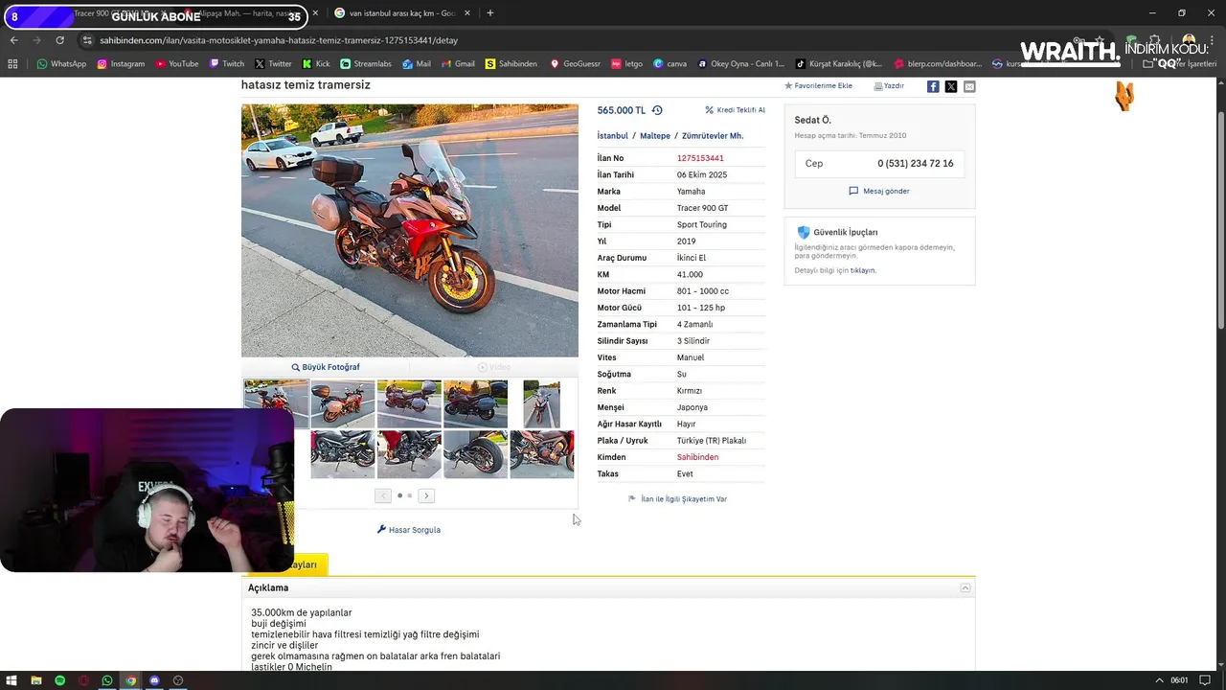Open the GeoGuessr bookmark
Image resolution: width=1226 pixels, height=690 pixels.
click(575, 64)
